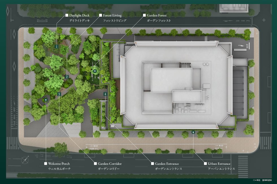Click the number 3 map marker
Image resolution: width=277 pixels, height=184 pixels.
pos(59,94)
